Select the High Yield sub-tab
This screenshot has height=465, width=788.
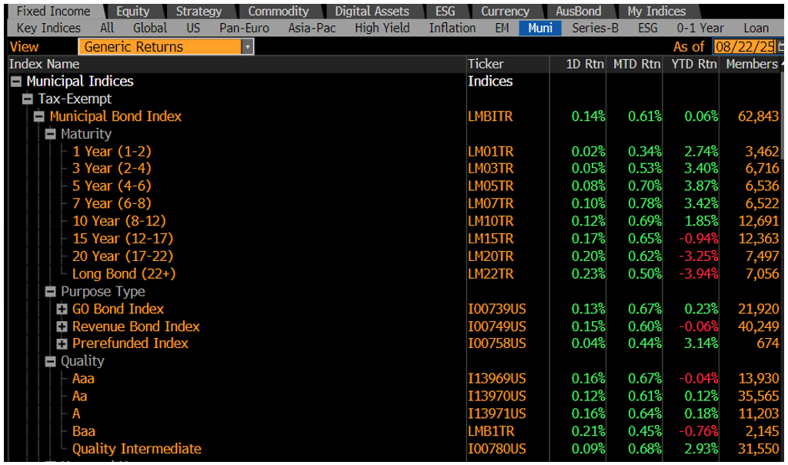382,28
